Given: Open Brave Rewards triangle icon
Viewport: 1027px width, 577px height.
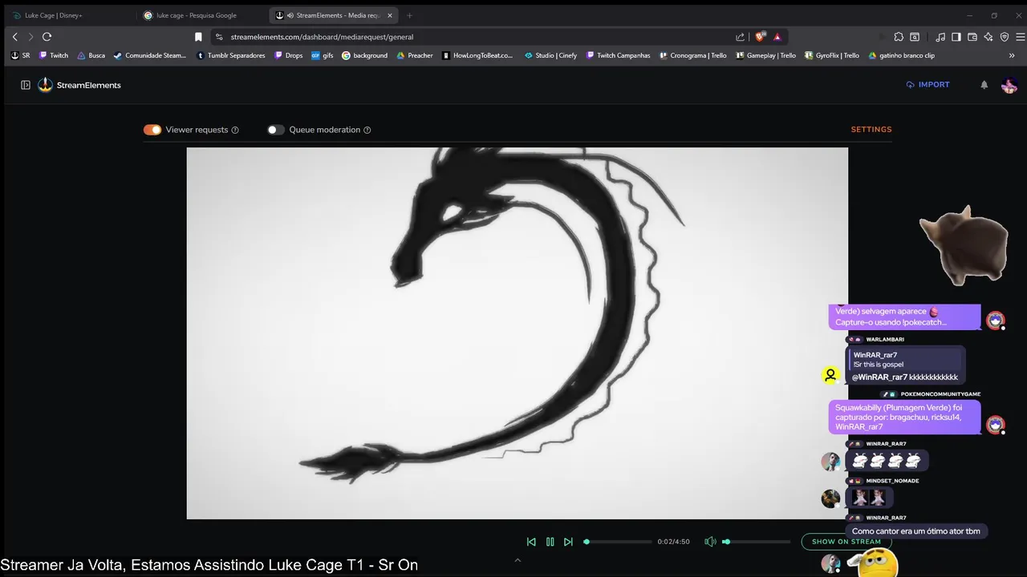Looking at the screenshot, I should (x=777, y=37).
